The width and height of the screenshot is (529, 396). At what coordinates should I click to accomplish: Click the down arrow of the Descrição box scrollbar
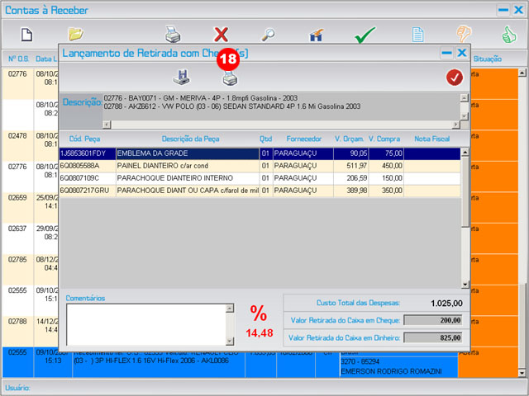465,116
